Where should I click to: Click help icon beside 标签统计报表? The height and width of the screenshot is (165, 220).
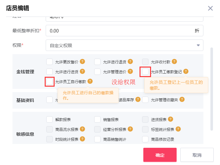pyautogui.click(x=178, y=129)
